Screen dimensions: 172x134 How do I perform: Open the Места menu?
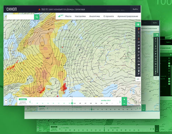68,16
